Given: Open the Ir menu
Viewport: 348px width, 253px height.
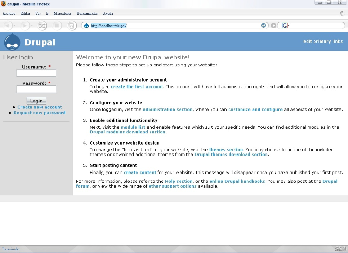Looking at the screenshot, I should tap(47, 14).
